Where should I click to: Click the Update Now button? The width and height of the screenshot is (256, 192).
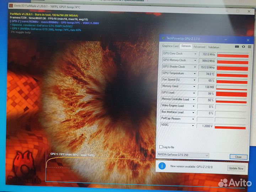(x=236, y=168)
